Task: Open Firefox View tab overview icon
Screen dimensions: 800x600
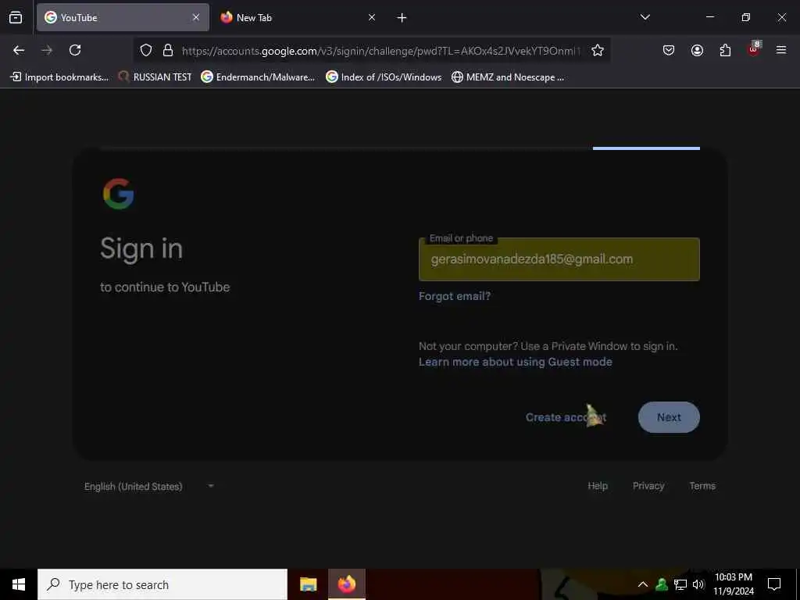Action: click(x=16, y=17)
